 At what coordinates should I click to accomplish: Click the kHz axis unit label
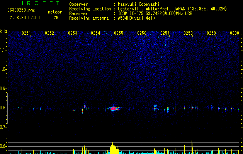[3, 31]
